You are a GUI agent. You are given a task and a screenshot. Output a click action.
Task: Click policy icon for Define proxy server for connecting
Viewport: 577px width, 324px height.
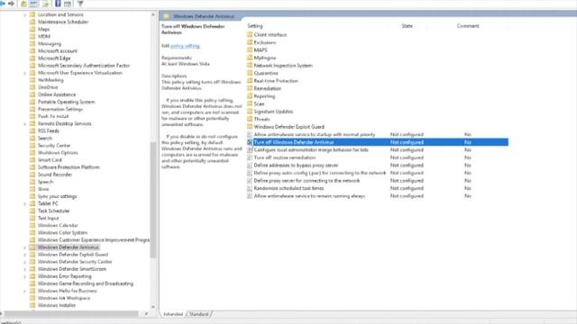click(x=250, y=181)
